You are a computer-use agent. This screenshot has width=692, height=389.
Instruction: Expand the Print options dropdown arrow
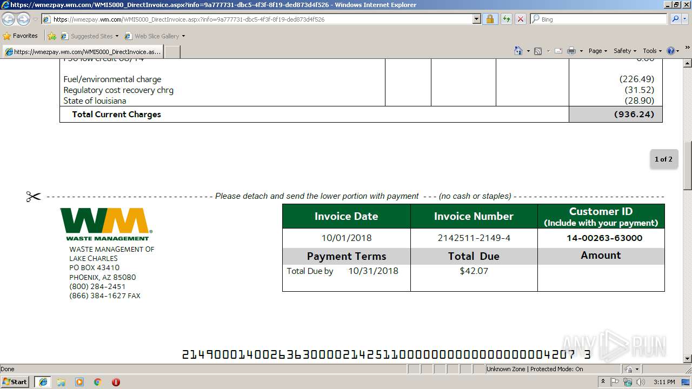[581, 51]
